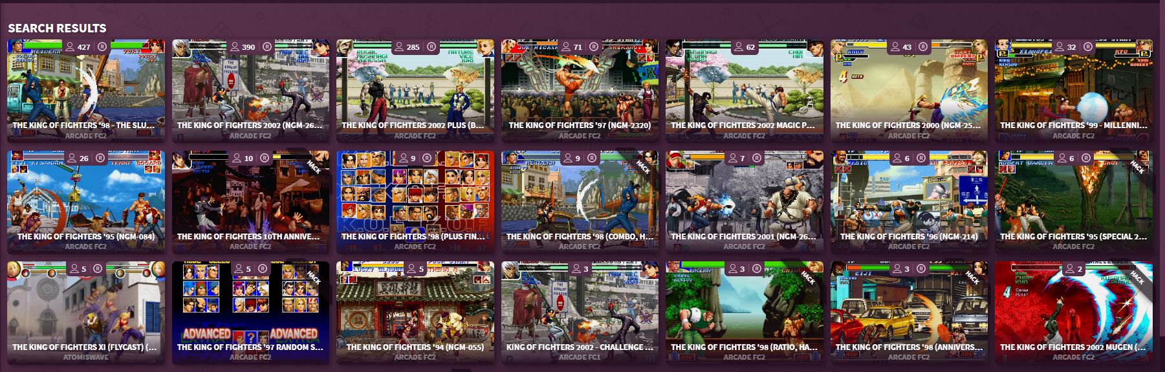
Task: Click HACK ribbon on KOF '98 Combo card
Action: [644, 166]
